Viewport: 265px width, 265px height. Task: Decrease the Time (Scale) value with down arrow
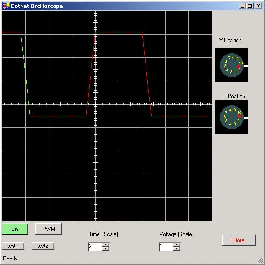(x=105, y=248)
